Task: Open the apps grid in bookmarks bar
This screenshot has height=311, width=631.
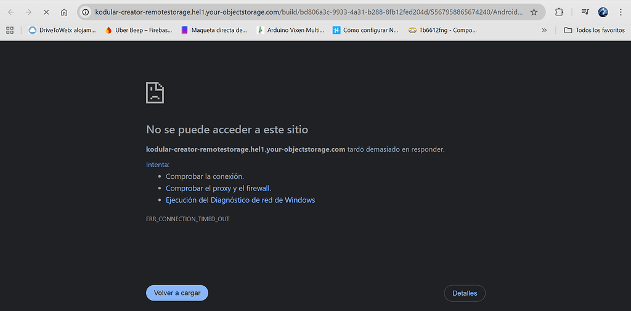Action: 10,30
